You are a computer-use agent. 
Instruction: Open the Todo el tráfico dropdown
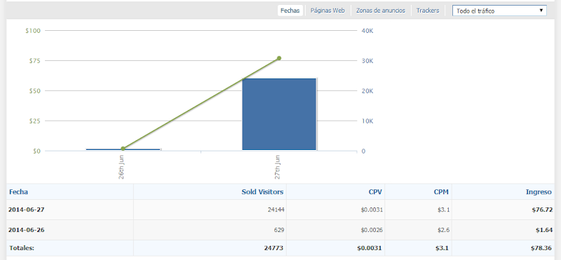499,11
